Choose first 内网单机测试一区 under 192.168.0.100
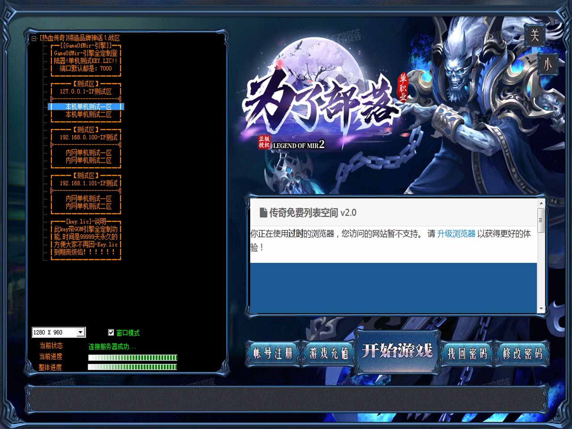 coord(88,153)
